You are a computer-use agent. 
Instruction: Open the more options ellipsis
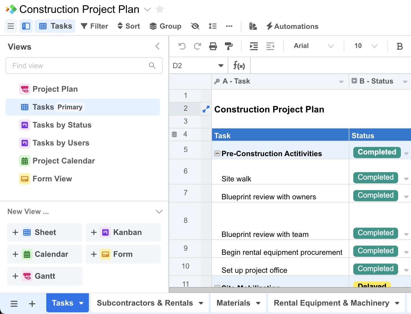pyautogui.click(x=229, y=26)
